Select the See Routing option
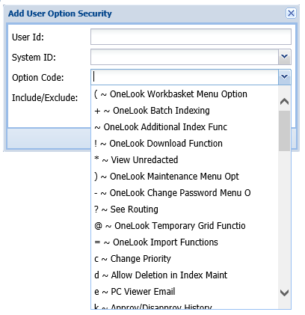 click(x=185, y=210)
